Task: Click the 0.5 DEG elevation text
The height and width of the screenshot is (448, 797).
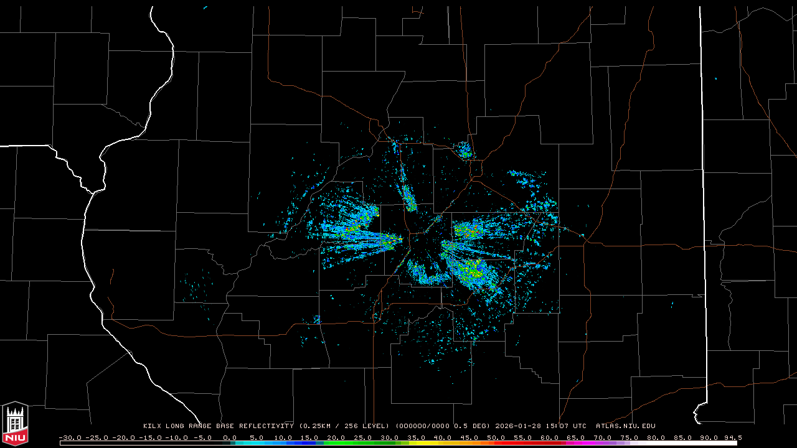Action: coord(471,426)
